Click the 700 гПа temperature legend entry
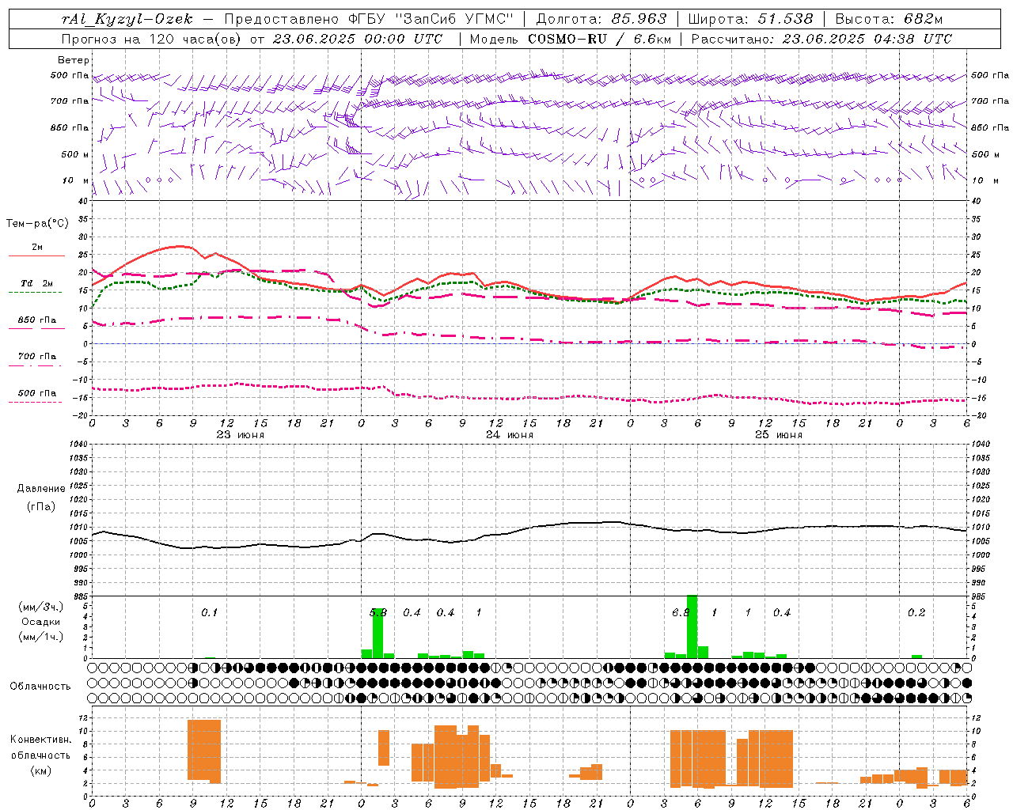The height and width of the screenshot is (810, 1013). click(x=37, y=357)
